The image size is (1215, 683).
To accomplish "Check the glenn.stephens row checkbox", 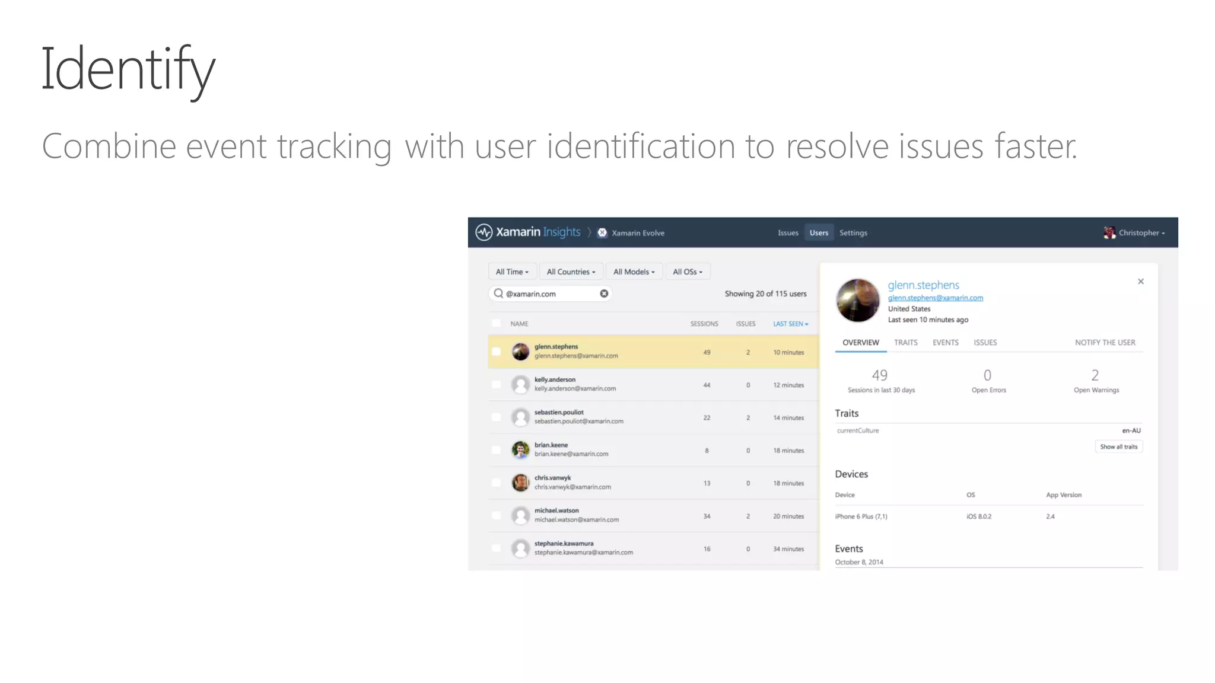I will [496, 352].
